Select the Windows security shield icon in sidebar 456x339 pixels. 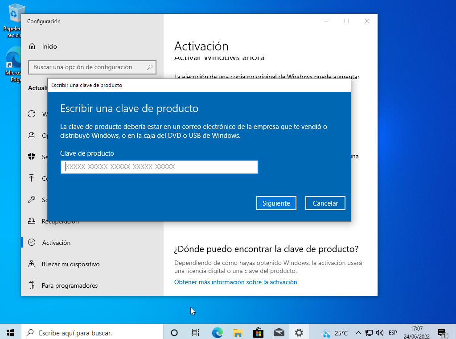pyautogui.click(x=32, y=157)
